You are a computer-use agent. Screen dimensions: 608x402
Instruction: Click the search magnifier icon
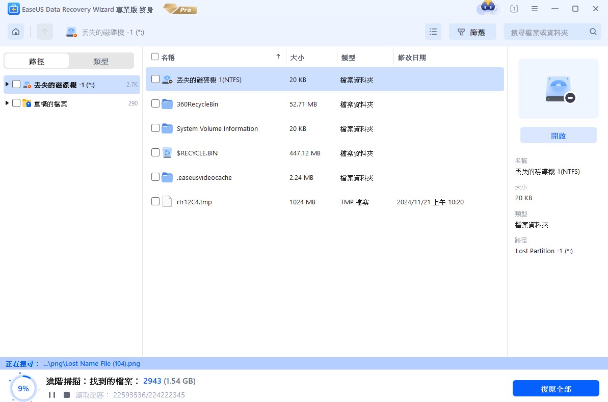tap(593, 32)
